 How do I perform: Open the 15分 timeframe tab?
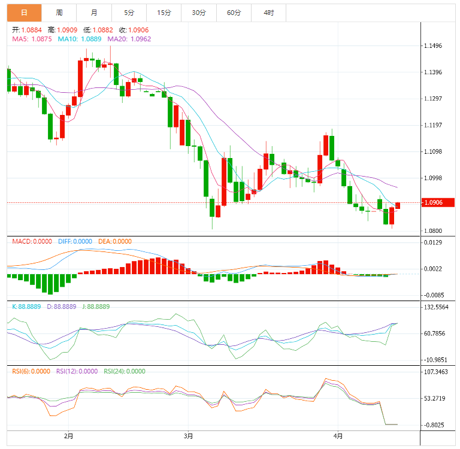point(164,13)
